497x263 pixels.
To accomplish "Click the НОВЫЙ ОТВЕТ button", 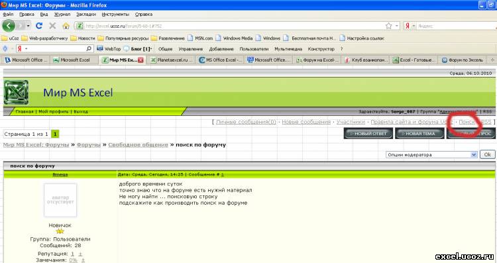I will 368,133.
